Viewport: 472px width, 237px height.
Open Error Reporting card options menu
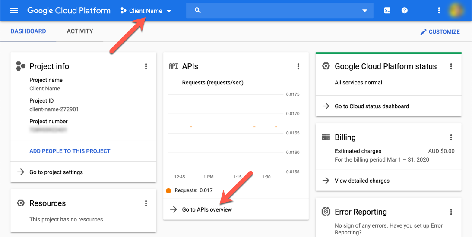[451, 212]
